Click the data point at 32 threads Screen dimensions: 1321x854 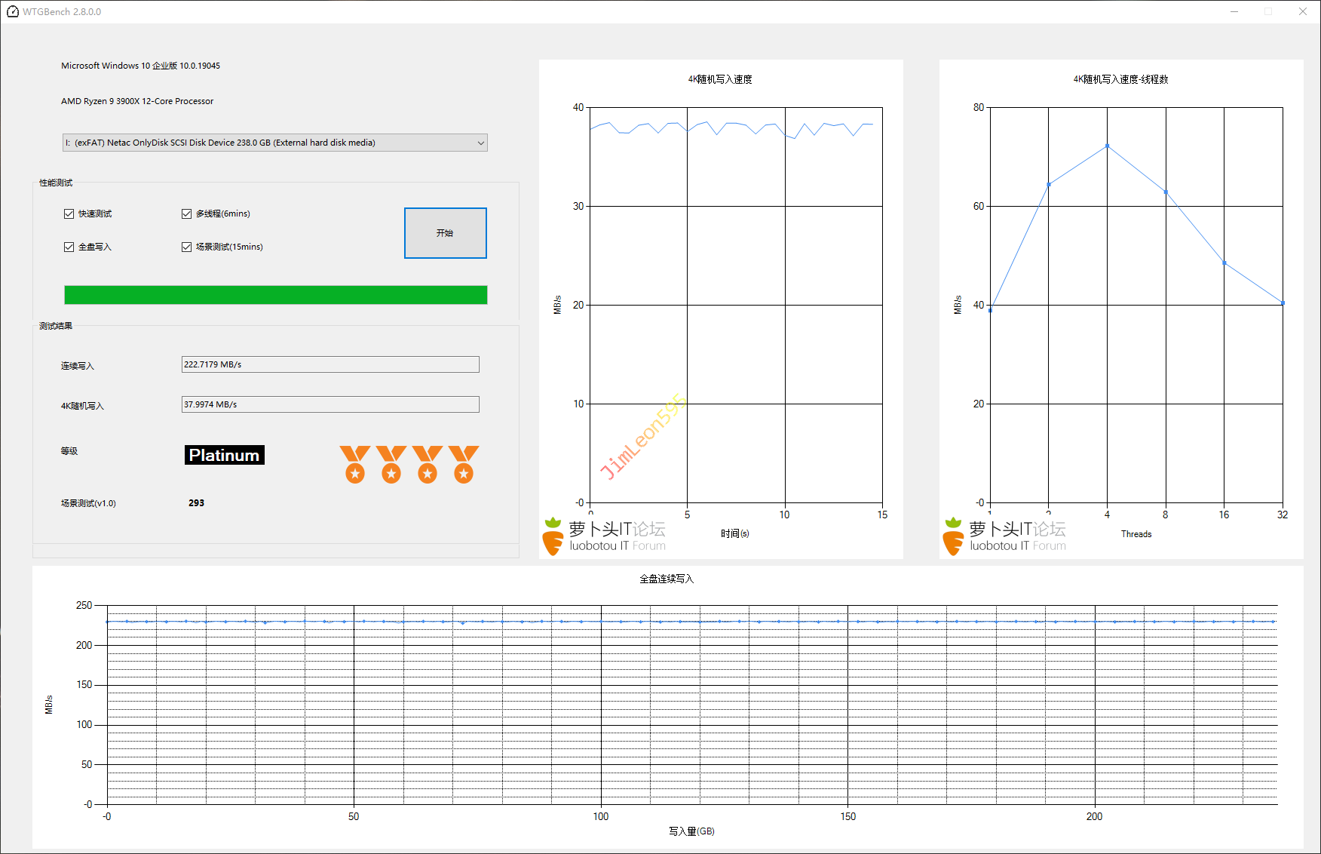click(1283, 303)
